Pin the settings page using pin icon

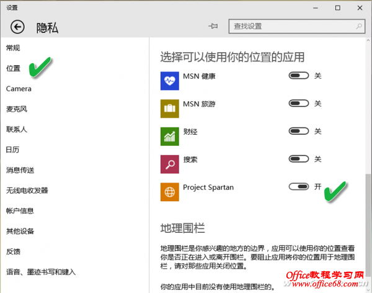[213, 26]
